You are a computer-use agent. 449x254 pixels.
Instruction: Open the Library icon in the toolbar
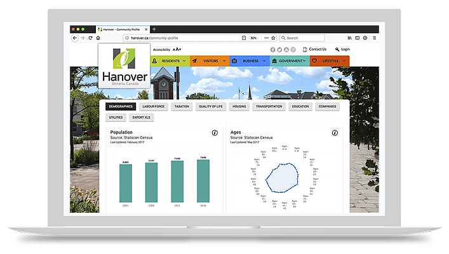[350, 38]
